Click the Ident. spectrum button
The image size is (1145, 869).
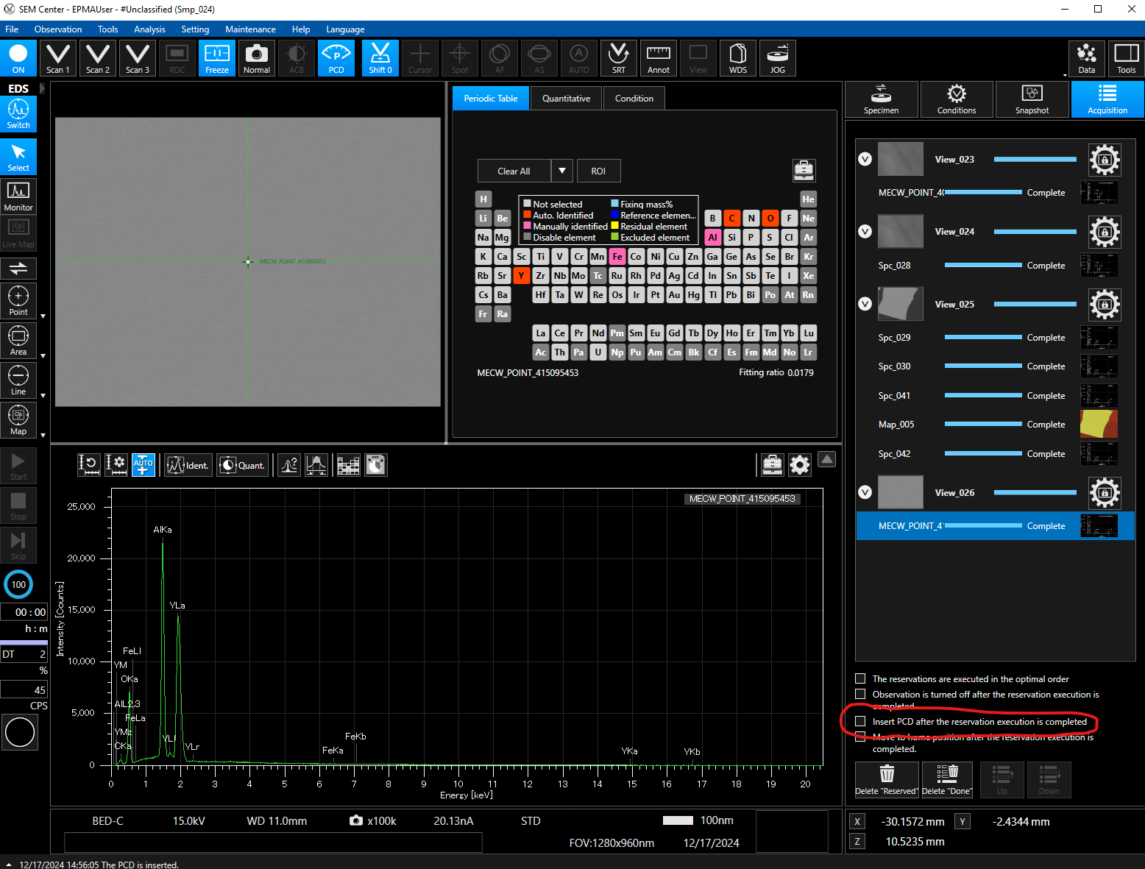coord(188,465)
